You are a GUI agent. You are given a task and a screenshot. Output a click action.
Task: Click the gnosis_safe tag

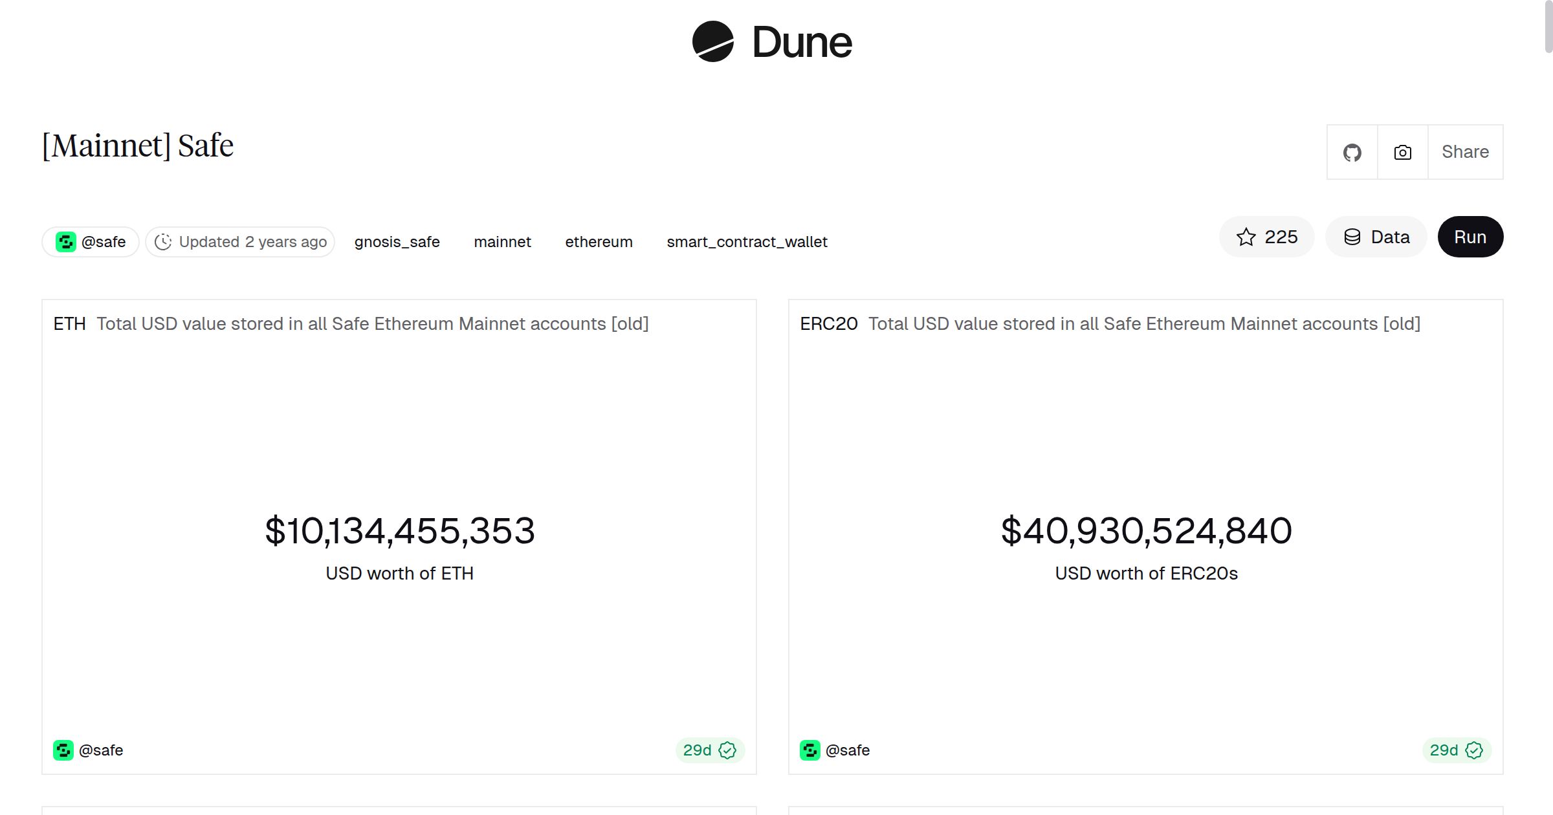397,241
